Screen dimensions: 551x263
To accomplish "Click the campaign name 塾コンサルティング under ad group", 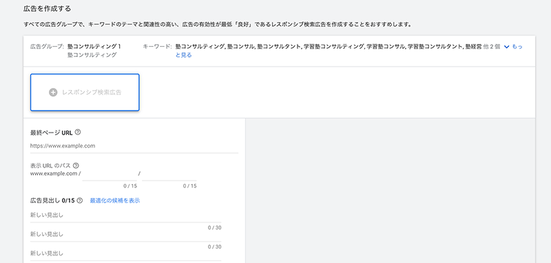I will 92,55.
